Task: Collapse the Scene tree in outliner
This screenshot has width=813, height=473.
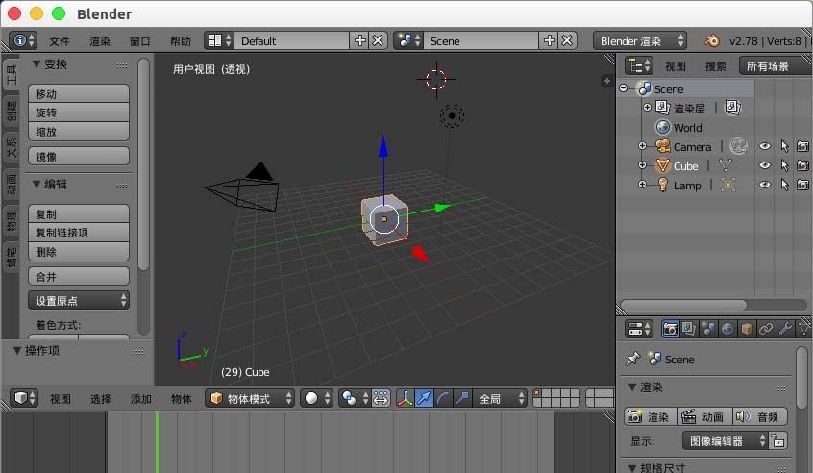Action: pos(624,88)
